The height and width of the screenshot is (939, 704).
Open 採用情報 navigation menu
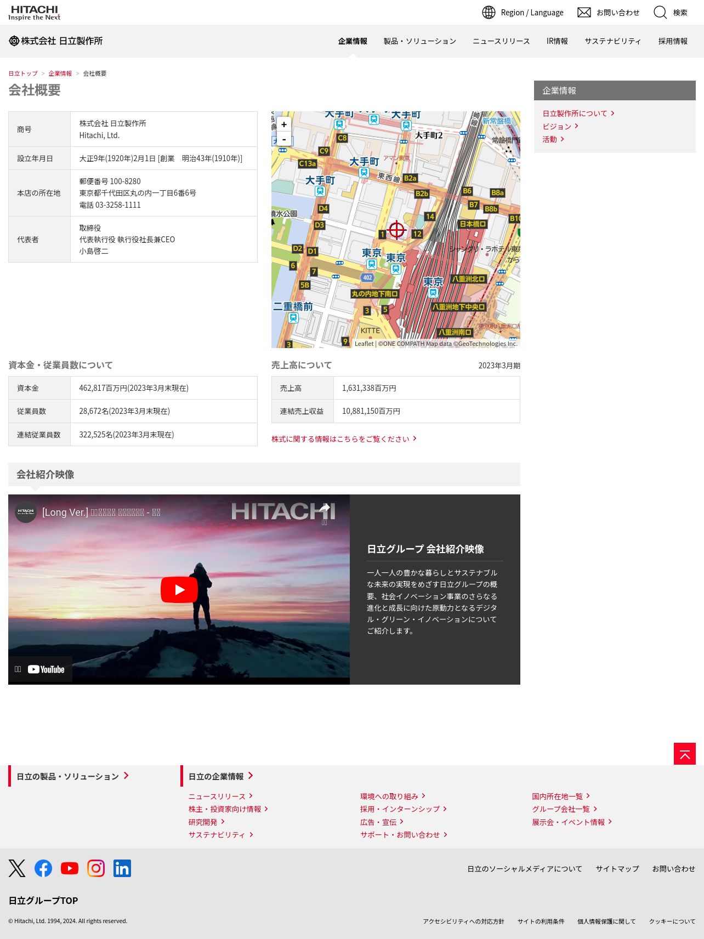click(673, 41)
